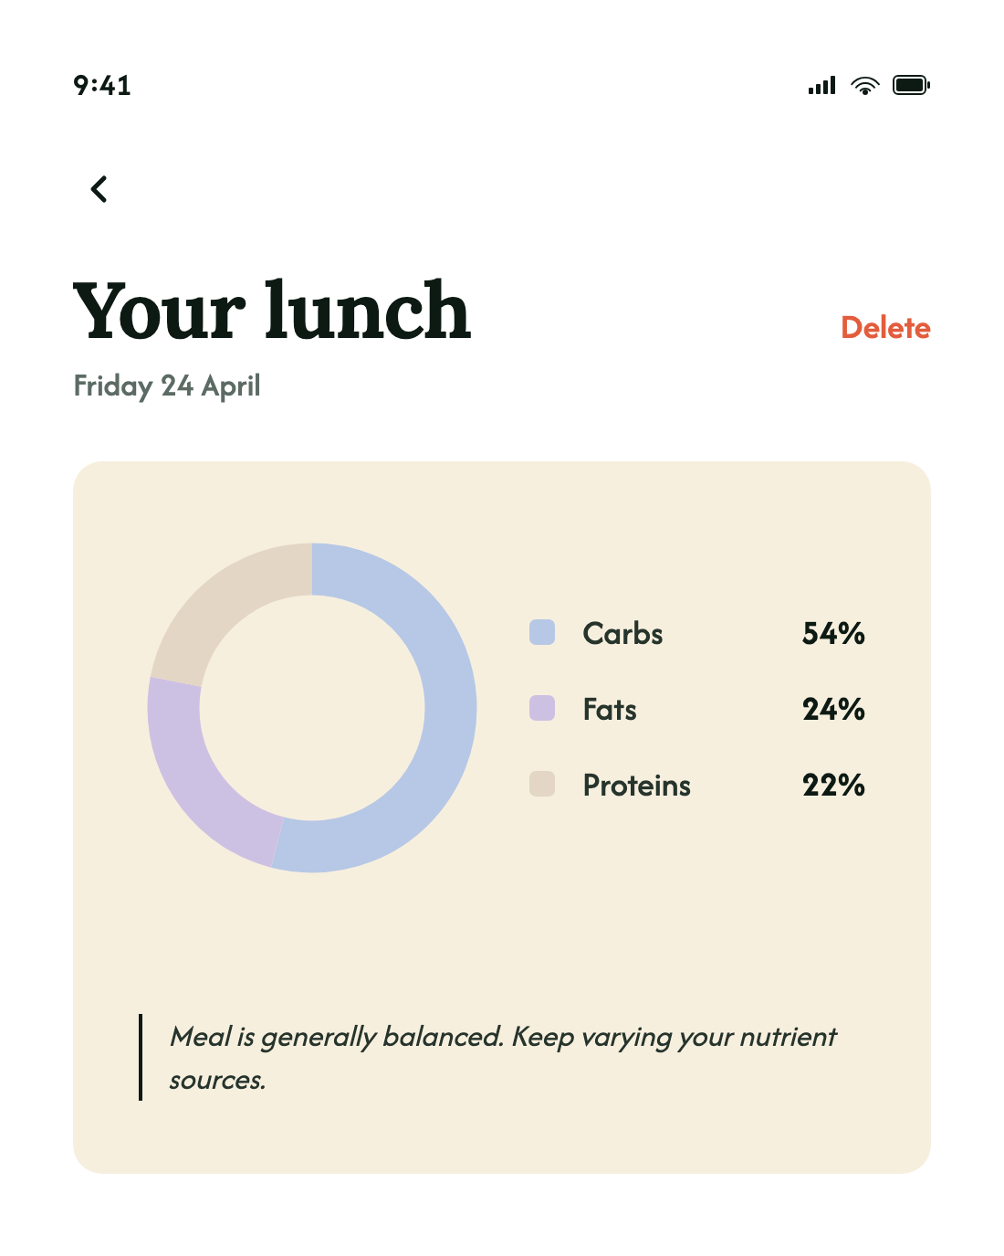1004x1256 pixels.
Task: Select the Proteins legend label
Action: [x=636, y=785]
